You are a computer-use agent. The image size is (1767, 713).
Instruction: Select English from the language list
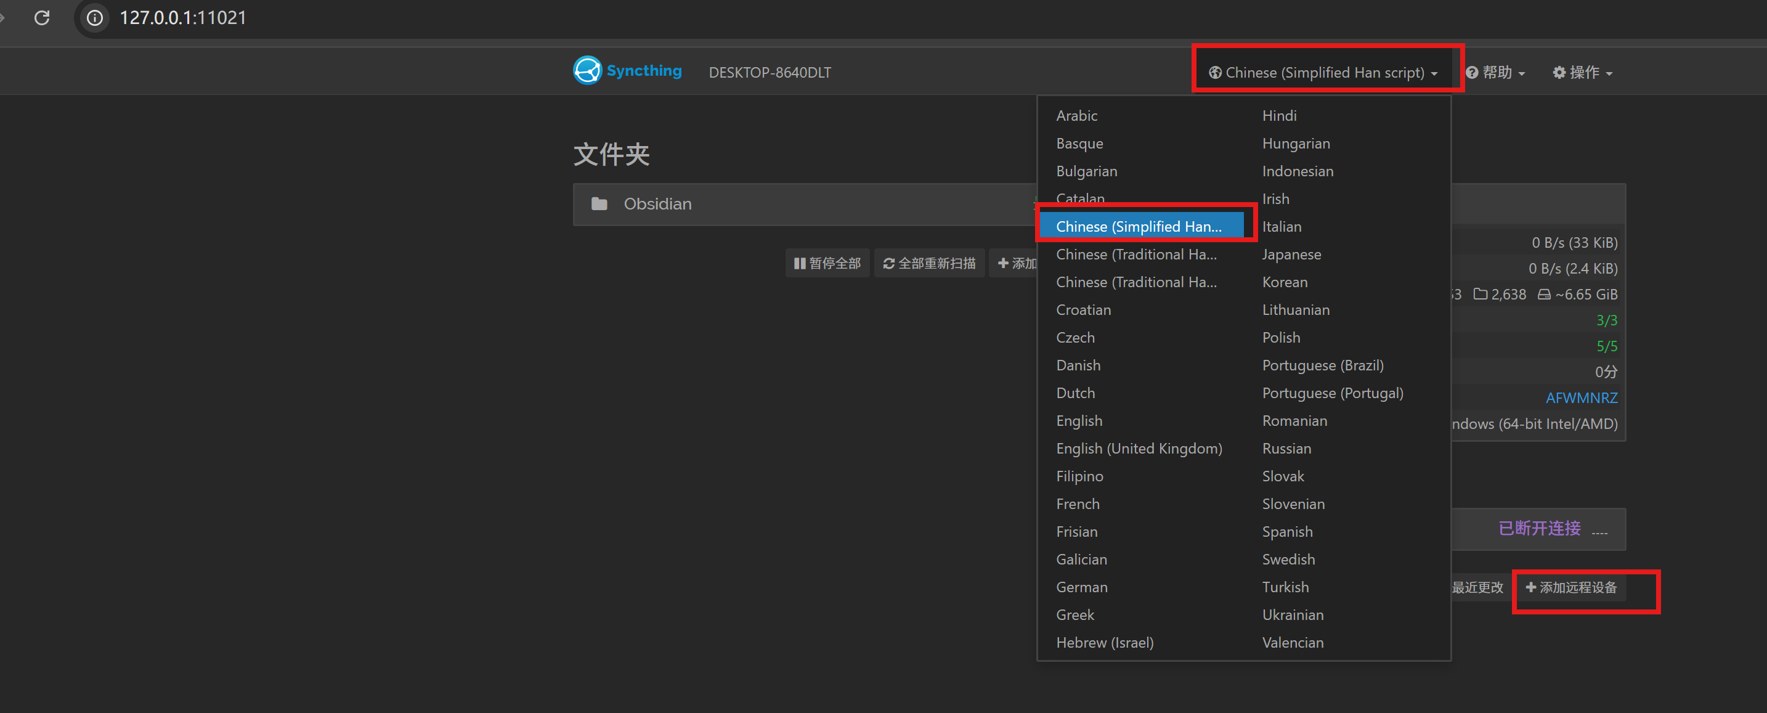[1079, 421]
